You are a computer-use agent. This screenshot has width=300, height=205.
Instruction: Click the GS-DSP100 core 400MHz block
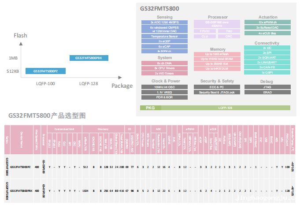(217, 24)
